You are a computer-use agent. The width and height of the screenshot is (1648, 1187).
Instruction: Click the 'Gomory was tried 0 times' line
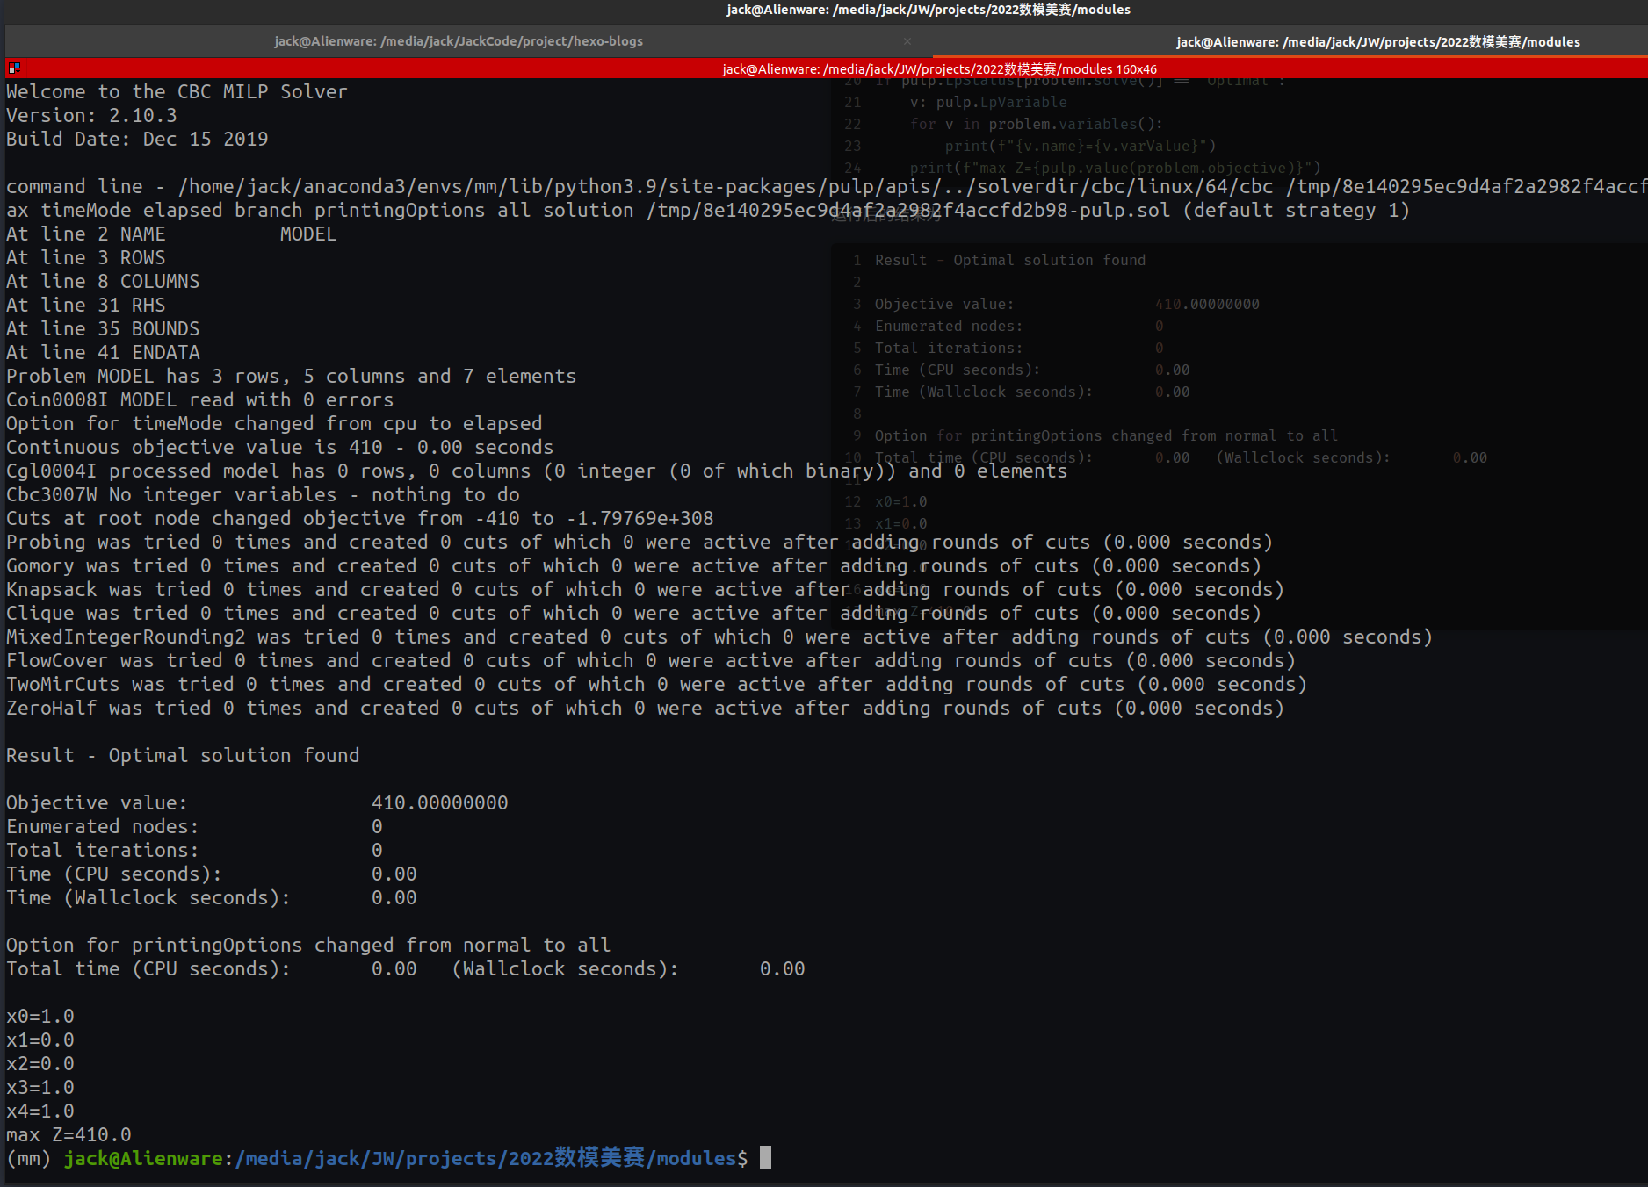634,566
